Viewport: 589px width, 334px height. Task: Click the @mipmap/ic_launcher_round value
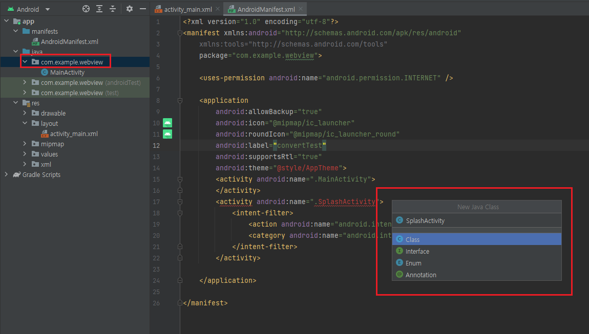pyautogui.click(x=345, y=134)
